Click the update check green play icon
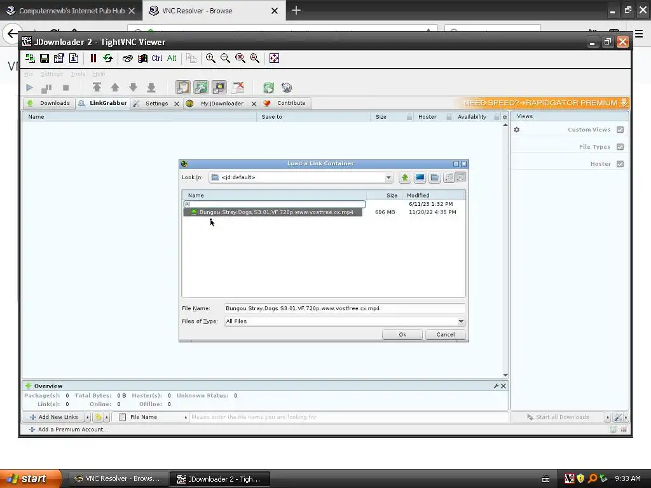651x488 pixels. tap(269, 88)
